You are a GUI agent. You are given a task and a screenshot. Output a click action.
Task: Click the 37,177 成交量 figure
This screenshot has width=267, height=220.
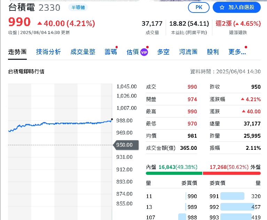(152, 24)
